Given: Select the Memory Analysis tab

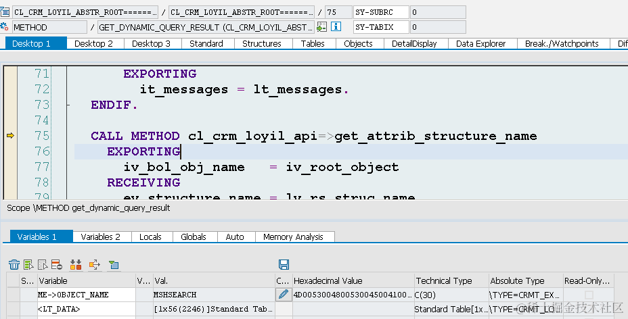Looking at the screenshot, I should tap(293, 237).
